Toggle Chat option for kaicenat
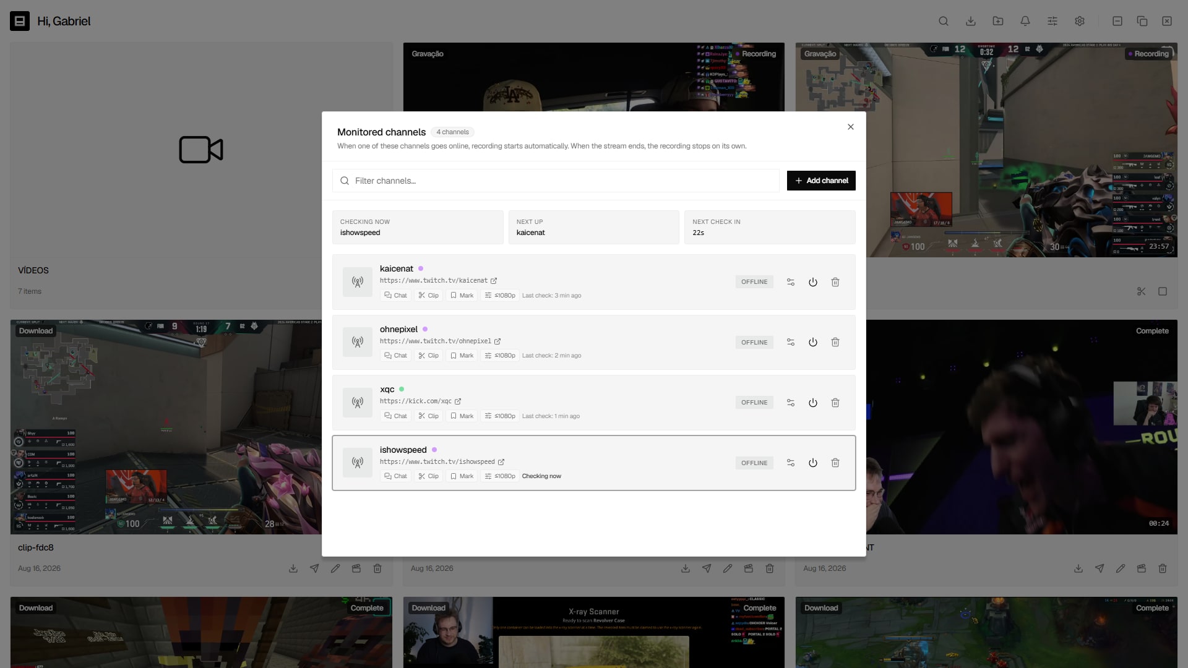Screen dimensions: 1188x668 [x=395, y=296]
